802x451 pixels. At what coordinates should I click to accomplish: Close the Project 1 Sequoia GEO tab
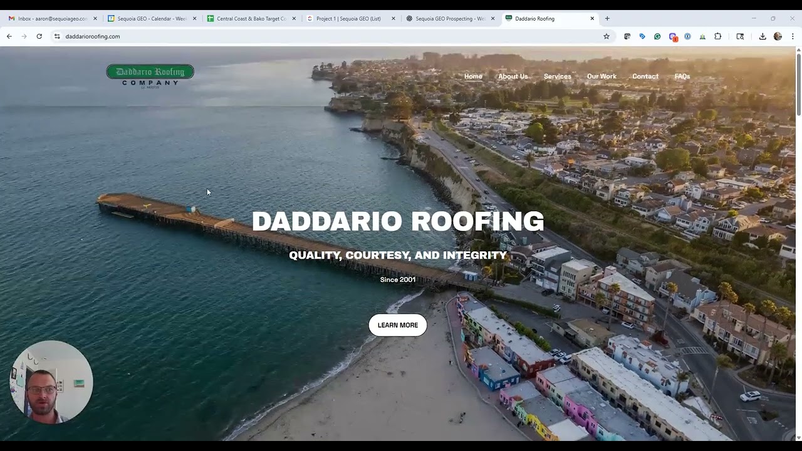tap(393, 19)
